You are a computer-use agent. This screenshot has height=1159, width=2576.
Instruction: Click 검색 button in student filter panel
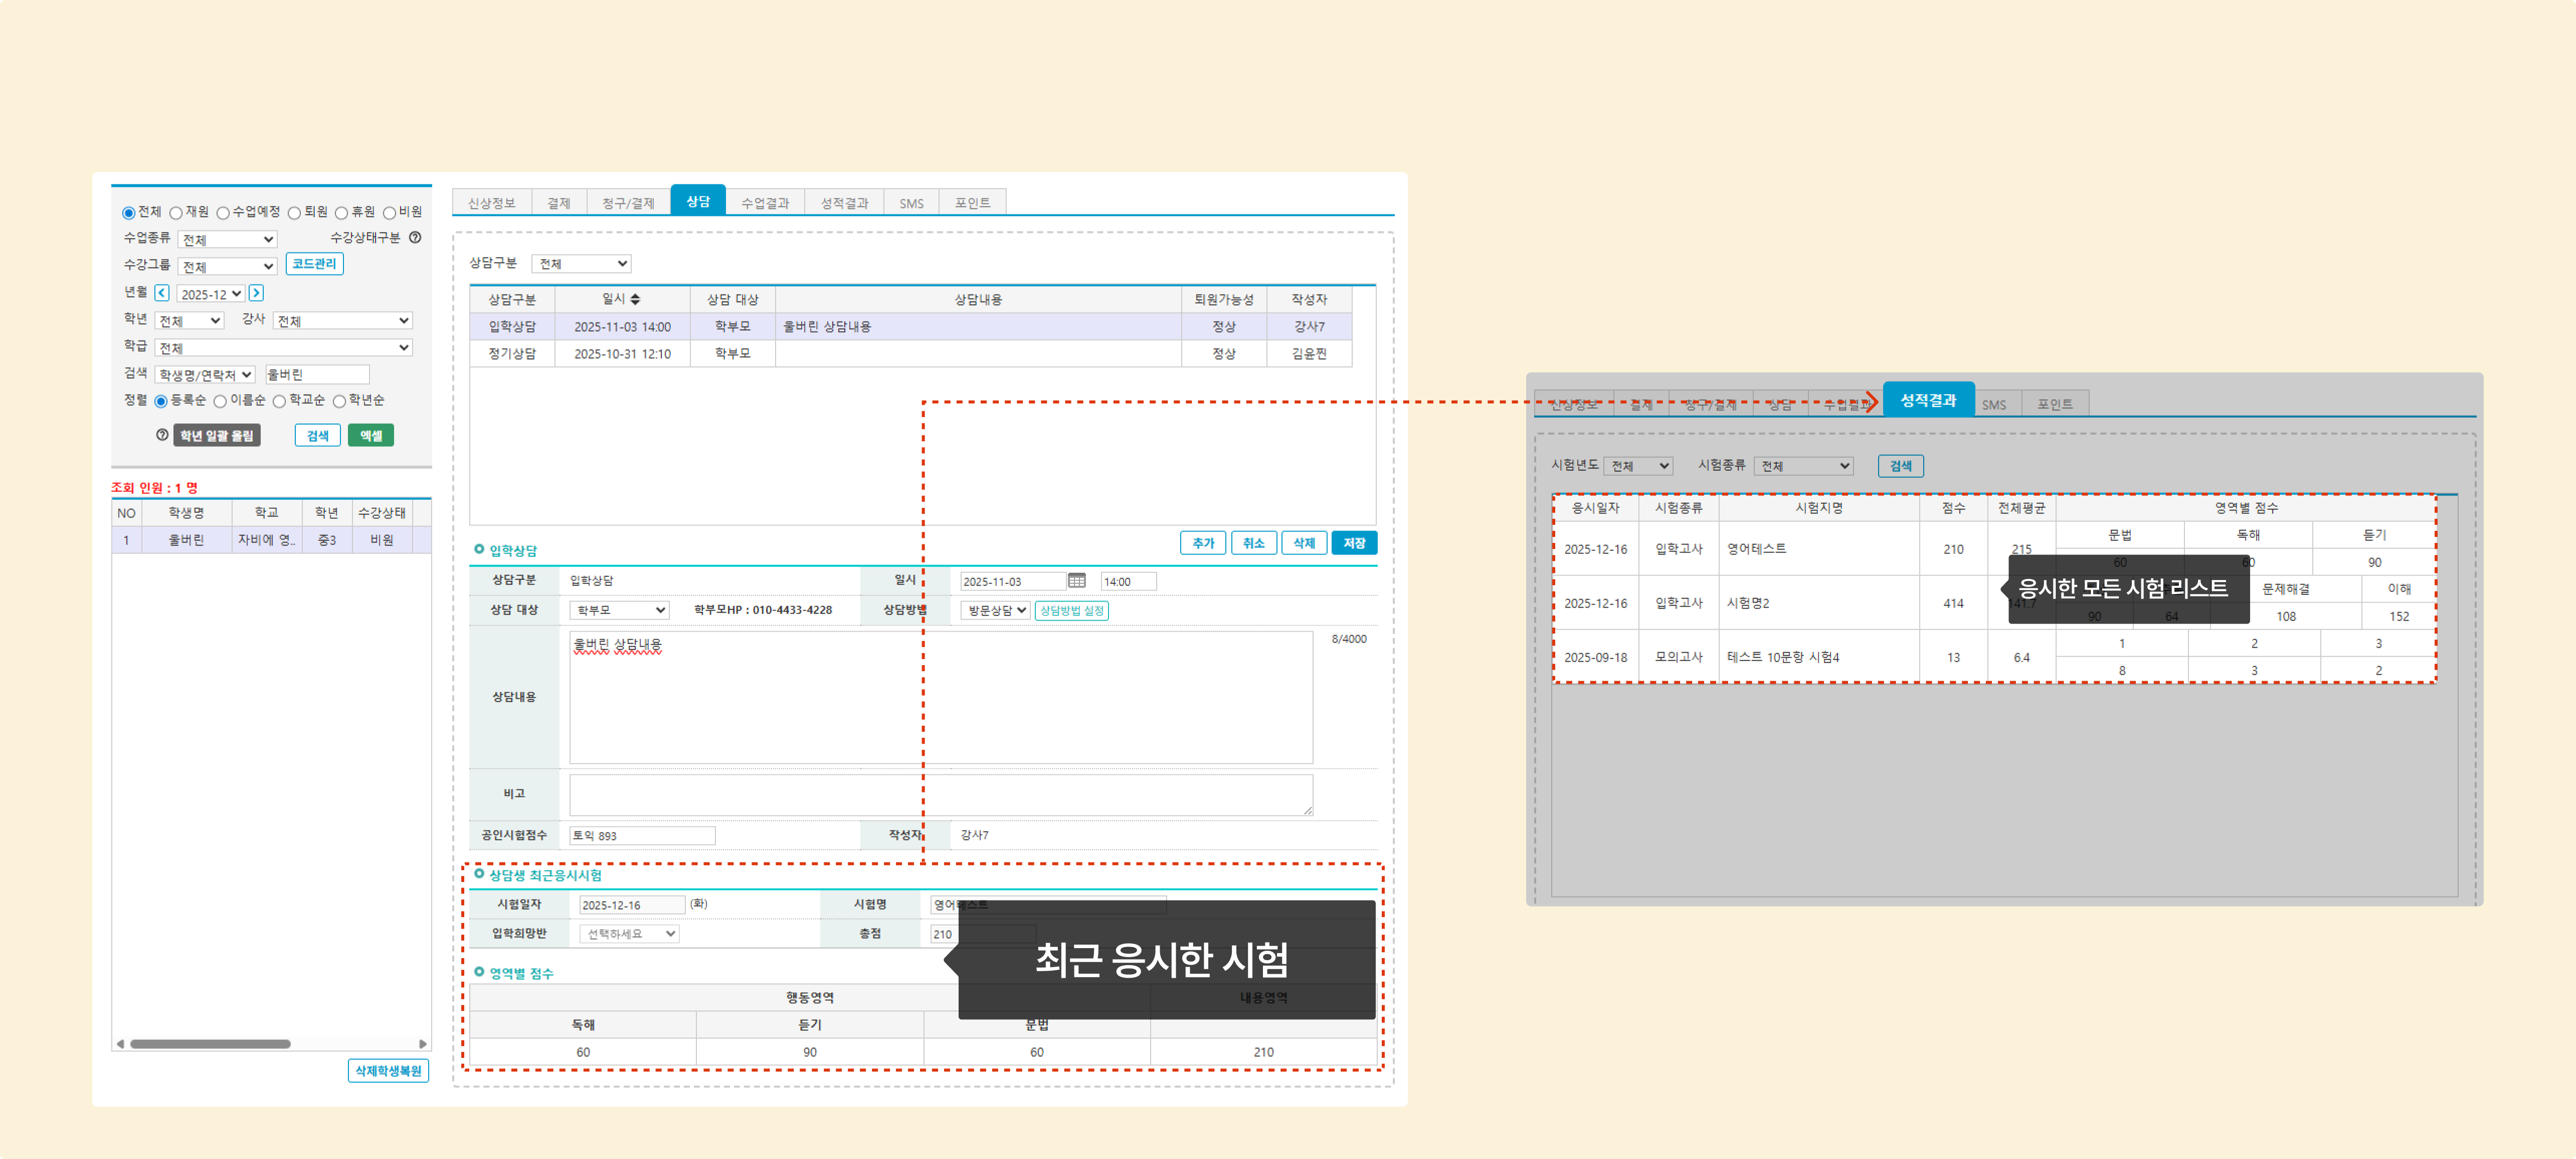point(318,436)
